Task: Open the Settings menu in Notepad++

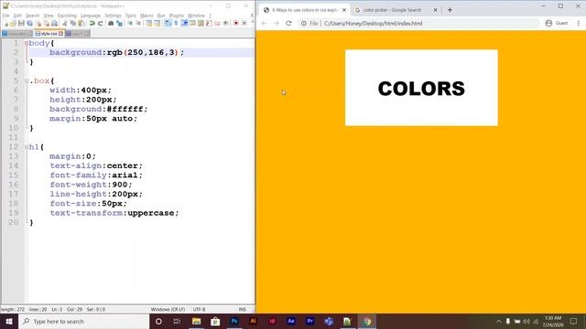Action: click(113, 16)
